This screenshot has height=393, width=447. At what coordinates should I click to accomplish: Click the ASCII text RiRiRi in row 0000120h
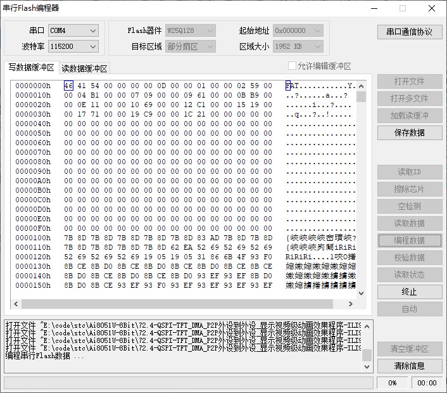point(298,257)
